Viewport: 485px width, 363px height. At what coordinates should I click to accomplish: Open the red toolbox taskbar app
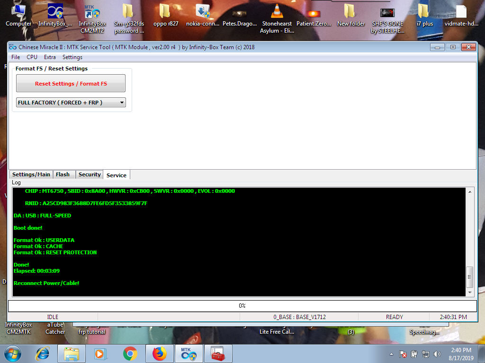click(218, 354)
